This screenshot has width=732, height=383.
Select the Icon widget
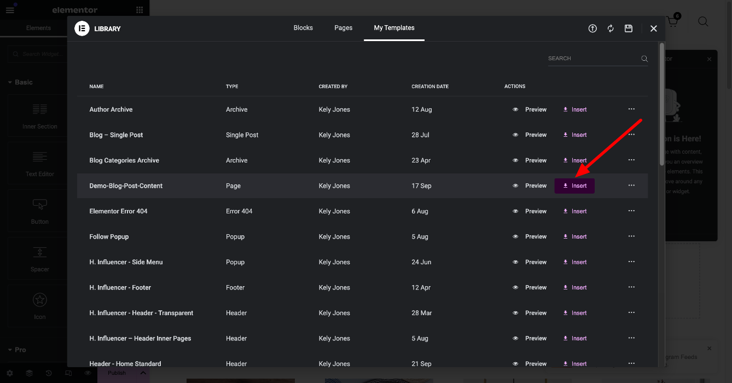pos(40,306)
